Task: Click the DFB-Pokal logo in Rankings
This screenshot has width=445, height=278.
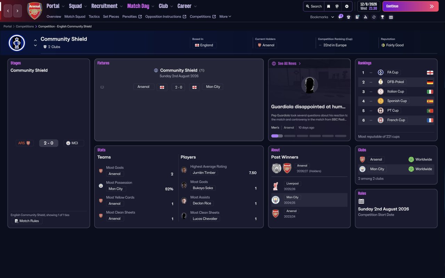Action: [x=381, y=82]
